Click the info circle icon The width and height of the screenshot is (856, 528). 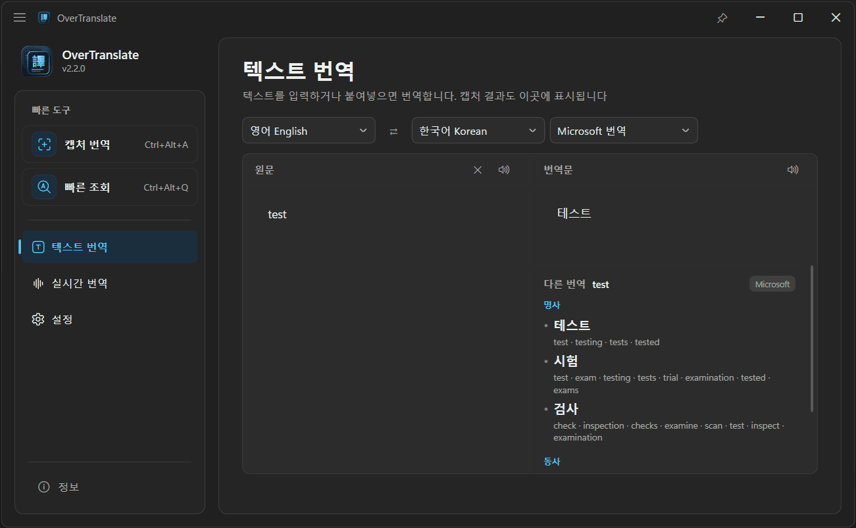click(x=44, y=487)
